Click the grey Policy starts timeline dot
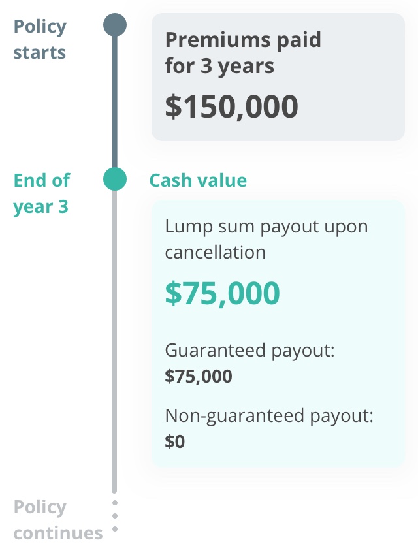418x559 pixels. coord(115,25)
